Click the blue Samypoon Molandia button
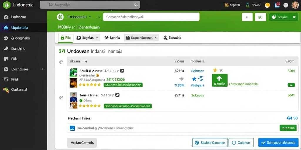This screenshot has width=301, height=150. point(278,143)
